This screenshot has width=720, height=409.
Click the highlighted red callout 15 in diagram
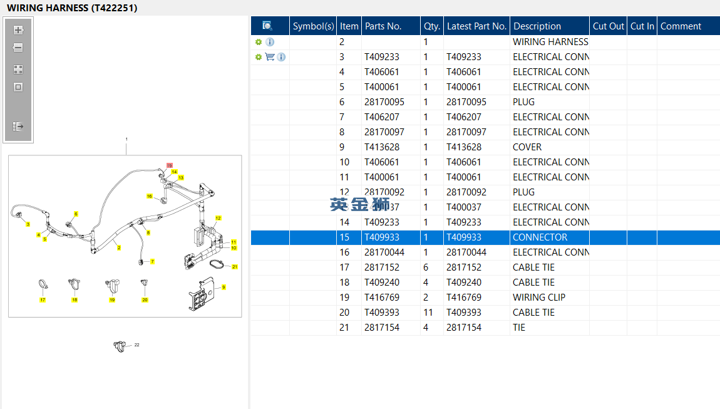[169, 165]
